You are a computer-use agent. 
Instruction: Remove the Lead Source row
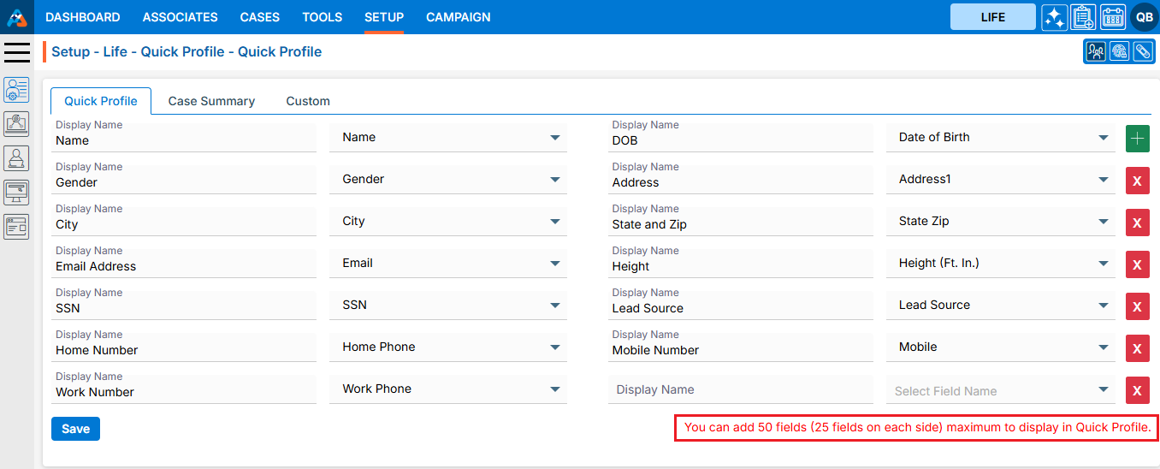tap(1137, 306)
